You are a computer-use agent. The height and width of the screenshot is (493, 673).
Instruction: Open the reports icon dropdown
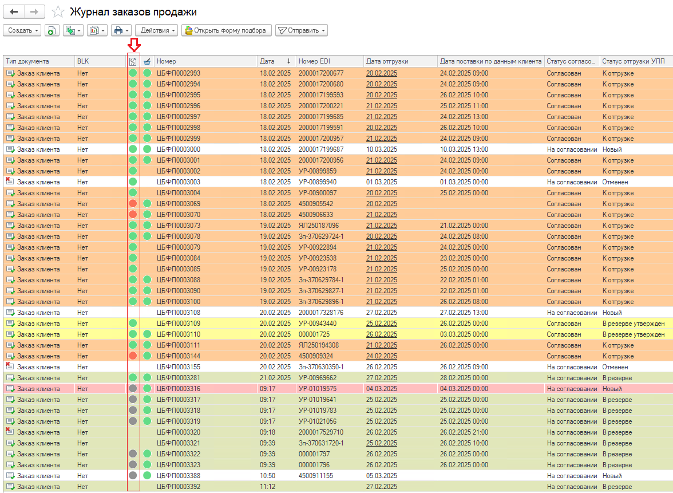(97, 30)
